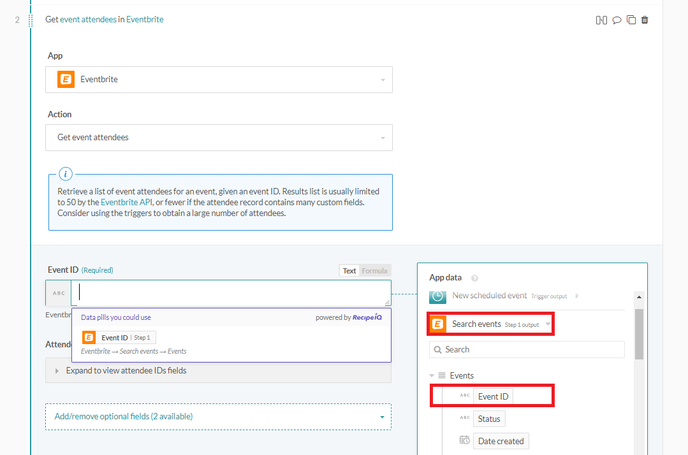Viewport: 688px width, 455px height.
Task: Click the Eventbrite link in step title
Action: (145, 19)
